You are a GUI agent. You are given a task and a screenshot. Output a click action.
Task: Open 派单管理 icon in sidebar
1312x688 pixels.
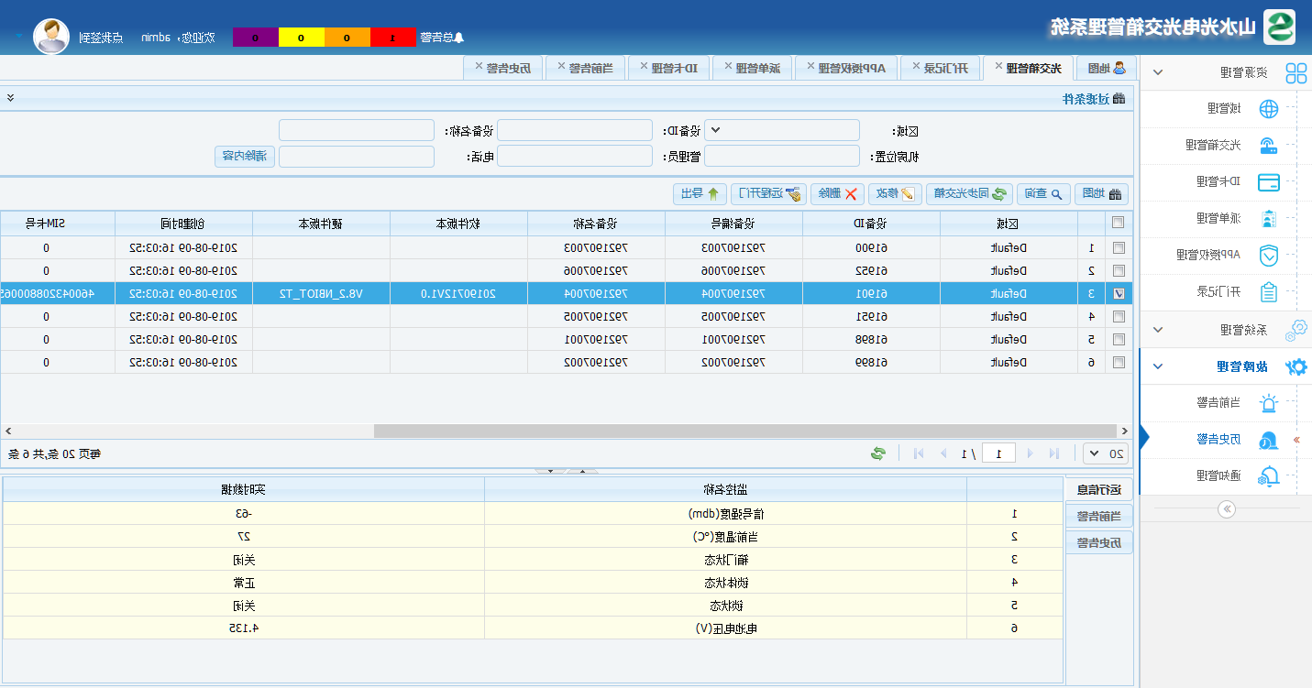pyautogui.click(x=1268, y=219)
